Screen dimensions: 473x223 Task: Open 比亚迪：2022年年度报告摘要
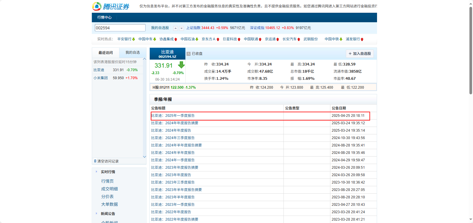175,219
